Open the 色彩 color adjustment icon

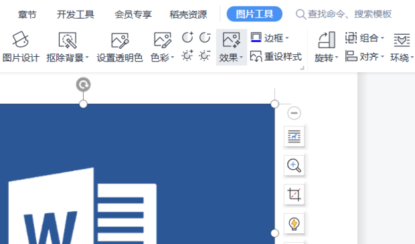pos(163,41)
